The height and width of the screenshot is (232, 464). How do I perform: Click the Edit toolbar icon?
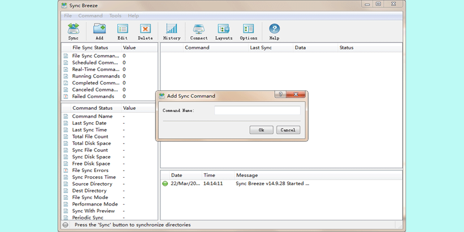[x=123, y=29]
